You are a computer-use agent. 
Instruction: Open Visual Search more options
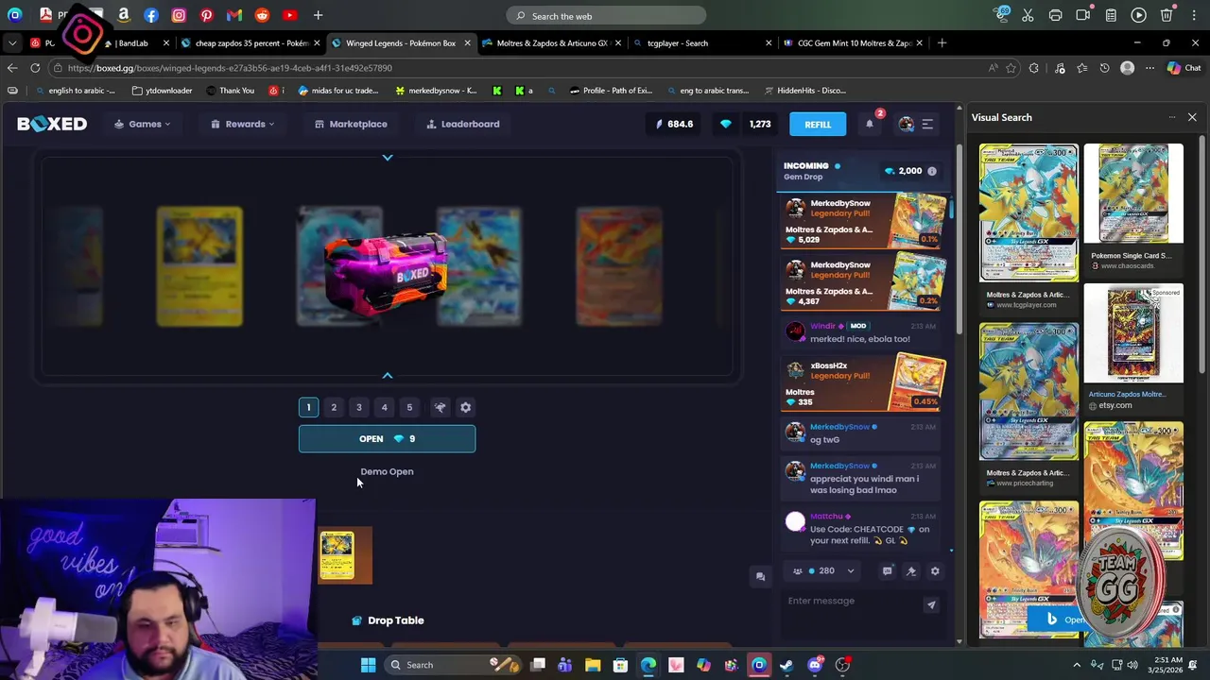[x=1171, y=117]
